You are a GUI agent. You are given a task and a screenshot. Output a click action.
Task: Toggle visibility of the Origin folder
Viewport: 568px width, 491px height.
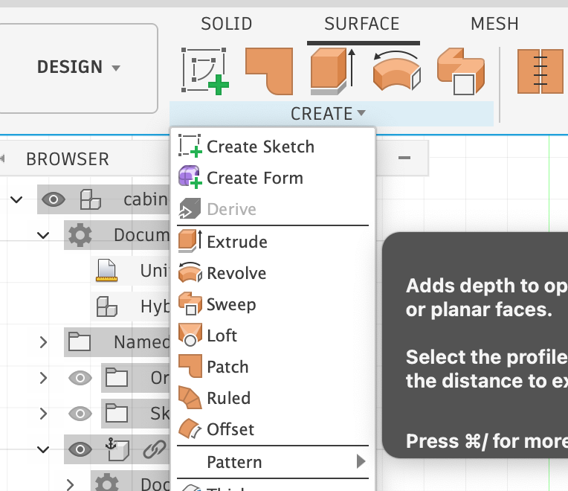coord(80,378)
